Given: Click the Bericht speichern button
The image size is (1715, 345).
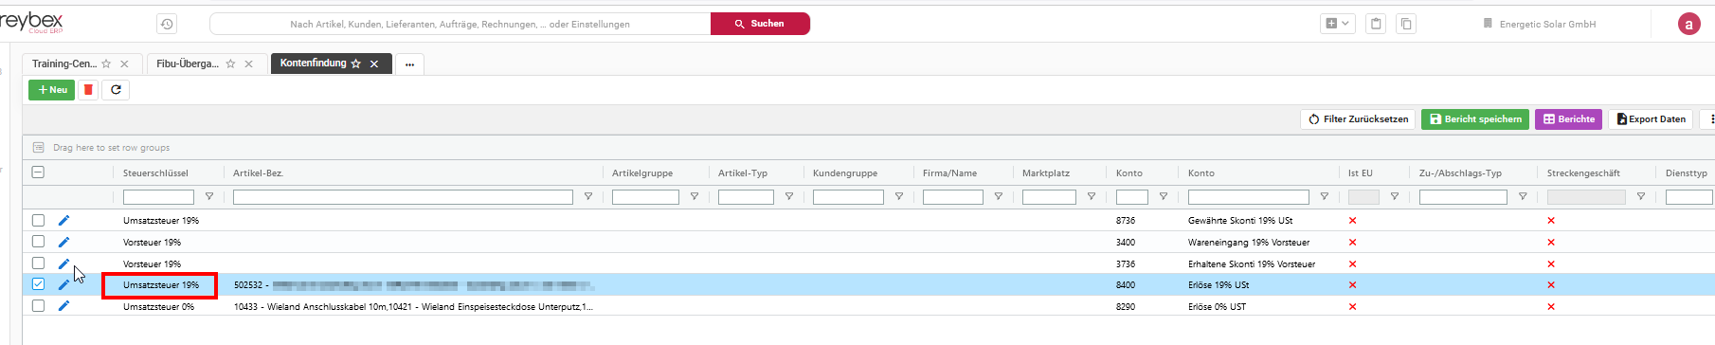Looking at the screenshot, I should (1475, 118).
